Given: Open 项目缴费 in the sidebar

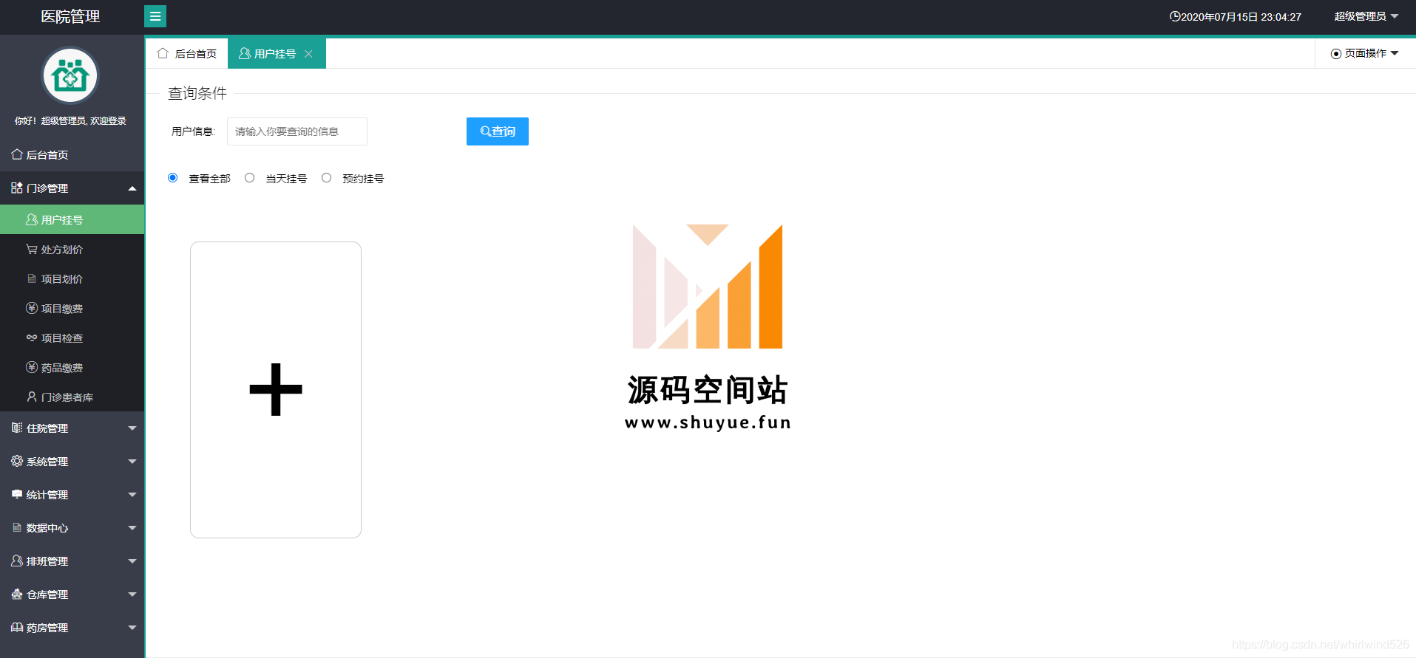Looking at the screenshot, I should (x=72, y=308).
